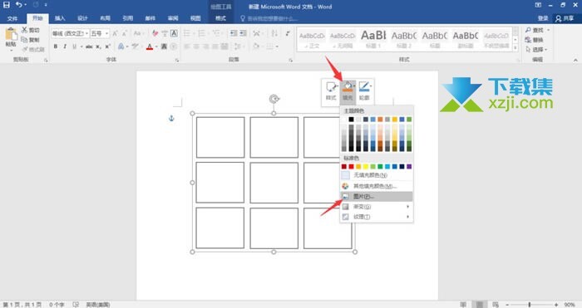Image resolution: width=582 pixels, height=308 pixels.
Task: Switch to the 设计 Design tab
Action: click(82, 18)
